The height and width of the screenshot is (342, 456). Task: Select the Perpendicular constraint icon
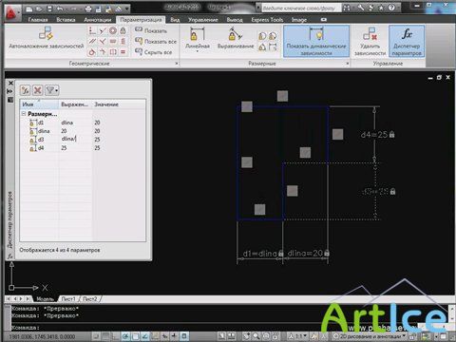click(x=103, y=41)
